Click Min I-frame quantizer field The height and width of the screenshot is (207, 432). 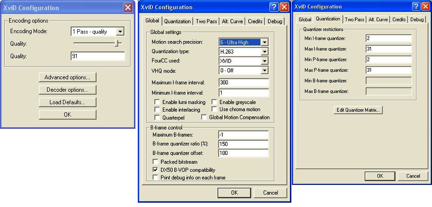tap(389, 38)
